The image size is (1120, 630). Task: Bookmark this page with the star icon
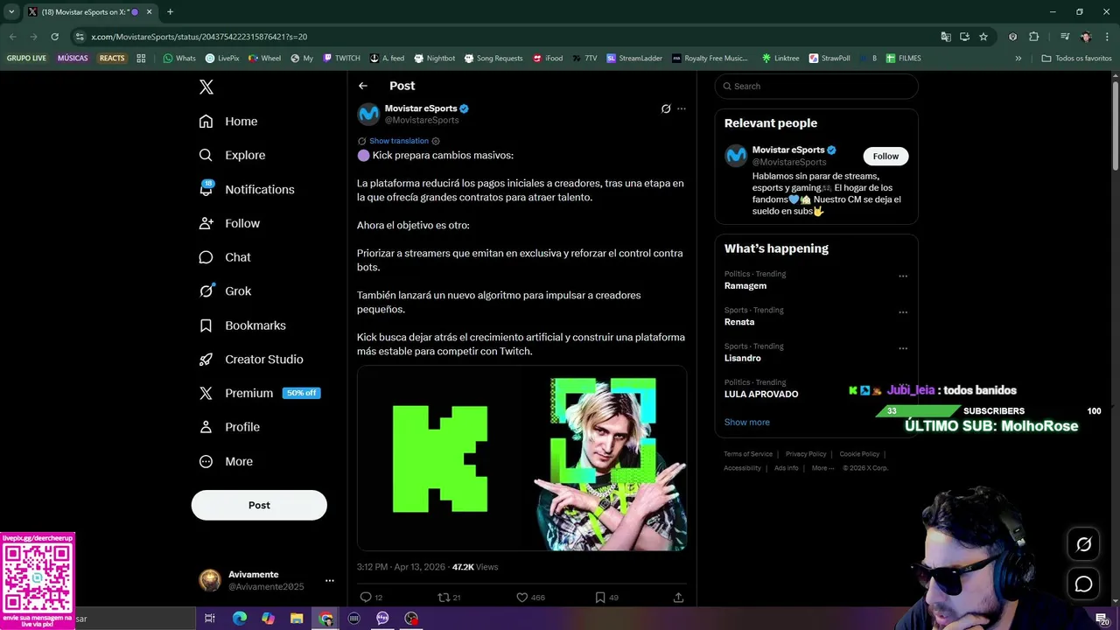click(x=983, y=37)
